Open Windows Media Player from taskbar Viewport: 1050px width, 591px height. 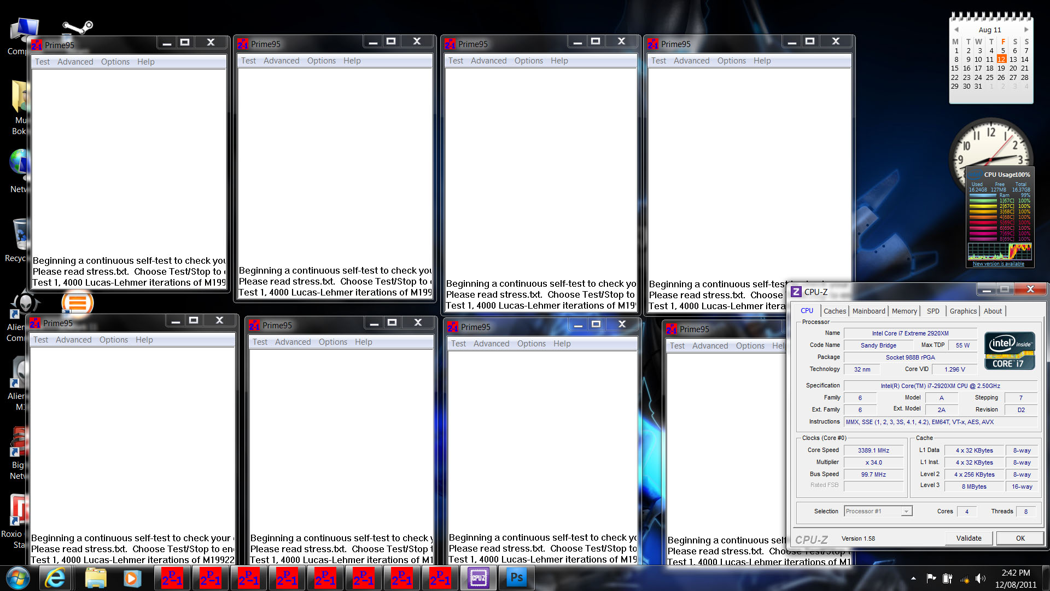click(x=132, y=578)
